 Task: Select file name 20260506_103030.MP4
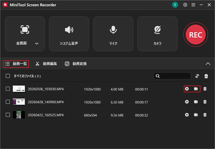[46, 89]
